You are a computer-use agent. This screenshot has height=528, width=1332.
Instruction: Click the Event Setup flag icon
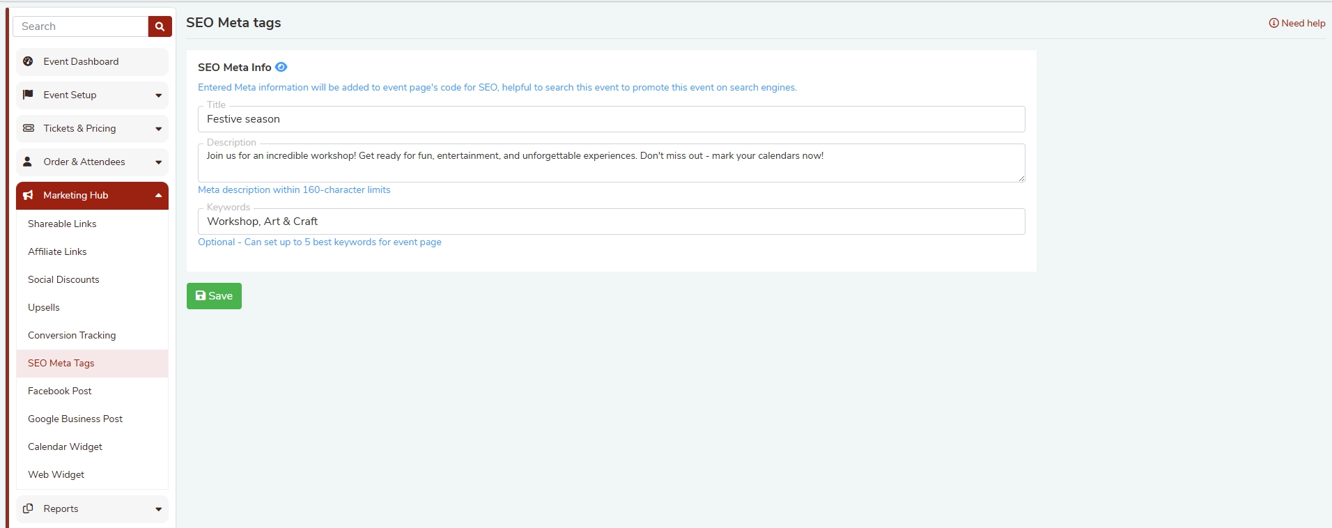coord(28,95)
